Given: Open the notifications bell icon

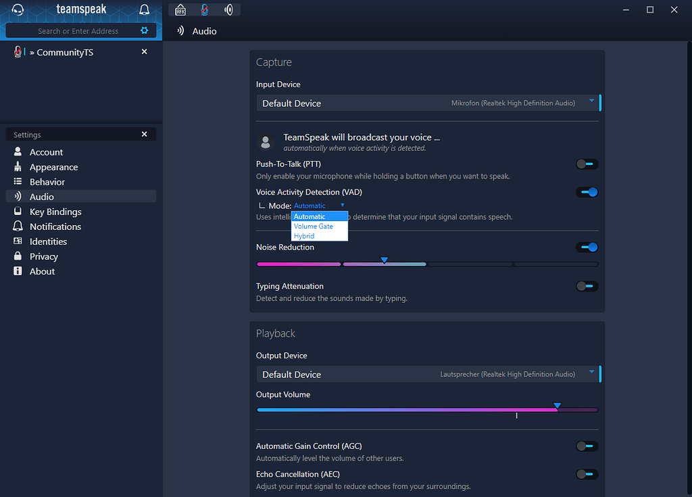Looking at the screenshot, I should [x=144, y=9].
